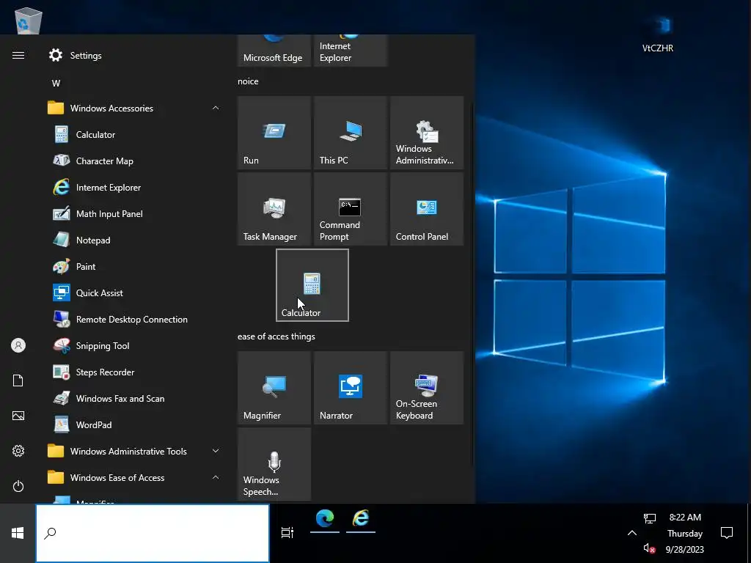Viewport: 751px width, 563px height.
Task: Open Calculator from the Windows Accessories list
Action: click(x=134, y=135)
